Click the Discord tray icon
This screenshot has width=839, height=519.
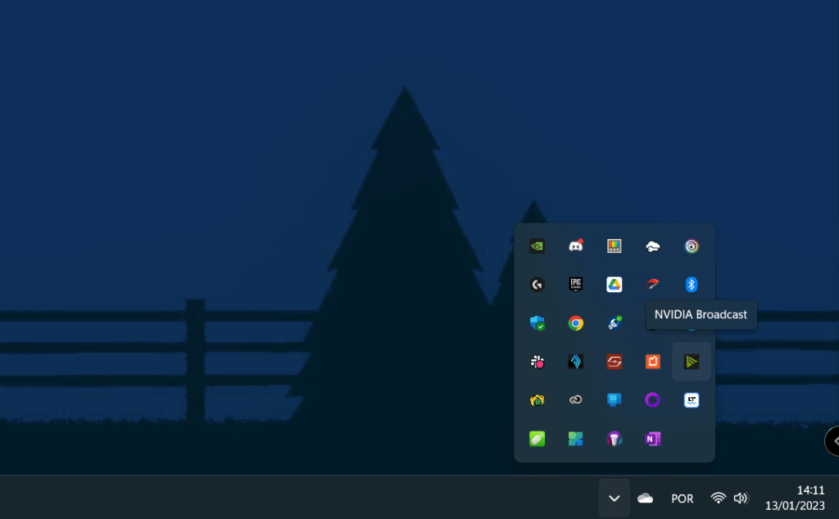pyautogui.click(x=576, y=246)
